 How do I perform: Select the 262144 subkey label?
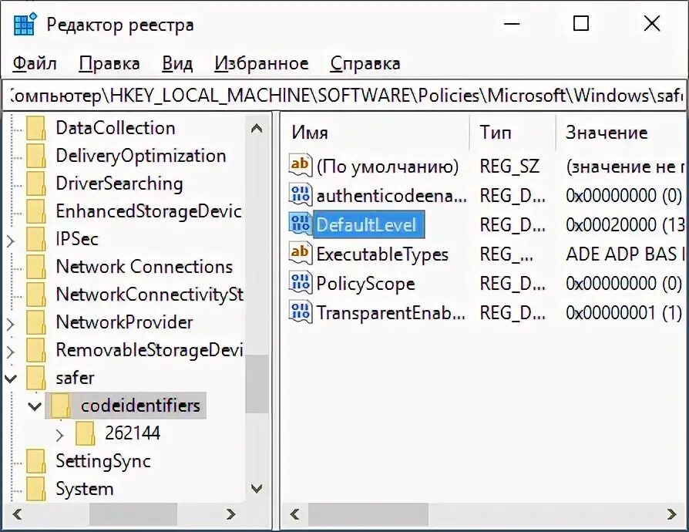[x=133, y=433]
